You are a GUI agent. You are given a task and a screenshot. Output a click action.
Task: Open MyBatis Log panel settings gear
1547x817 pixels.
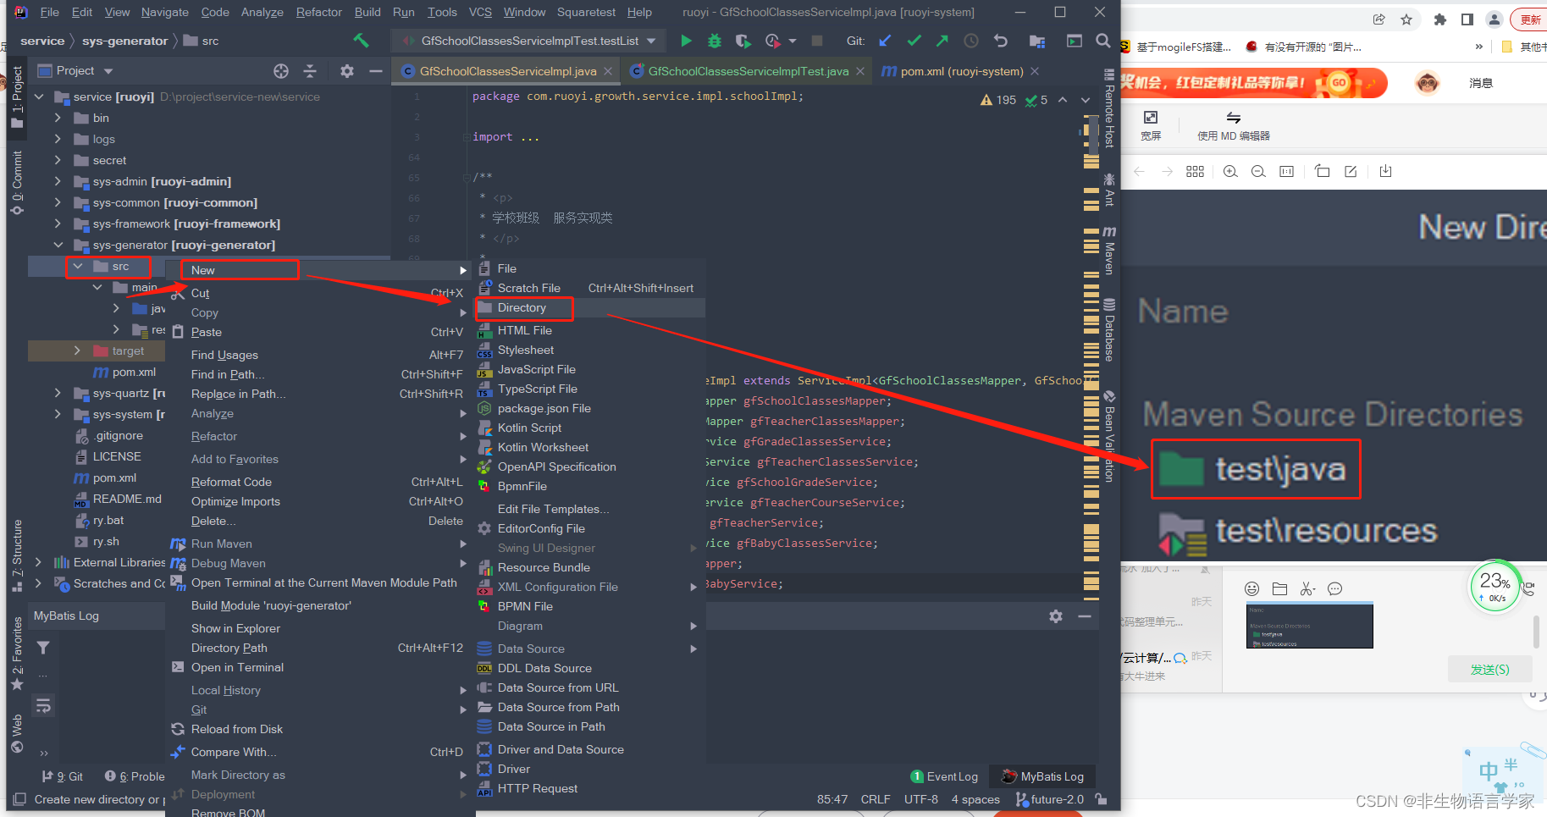tap(1056, 616)
